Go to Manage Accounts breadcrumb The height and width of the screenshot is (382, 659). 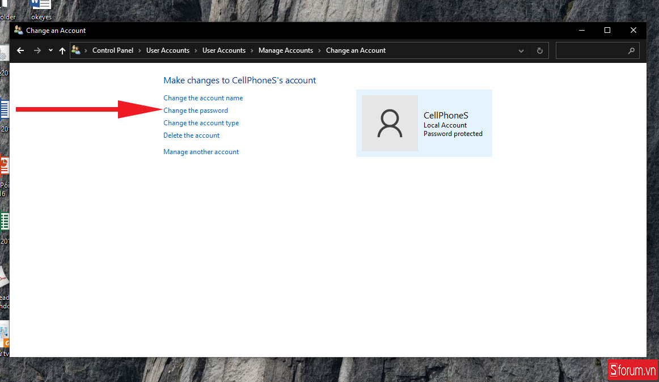click(x=285, y=50)
